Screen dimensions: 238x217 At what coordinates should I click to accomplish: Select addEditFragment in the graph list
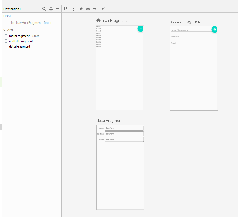[x=21, y=41]
